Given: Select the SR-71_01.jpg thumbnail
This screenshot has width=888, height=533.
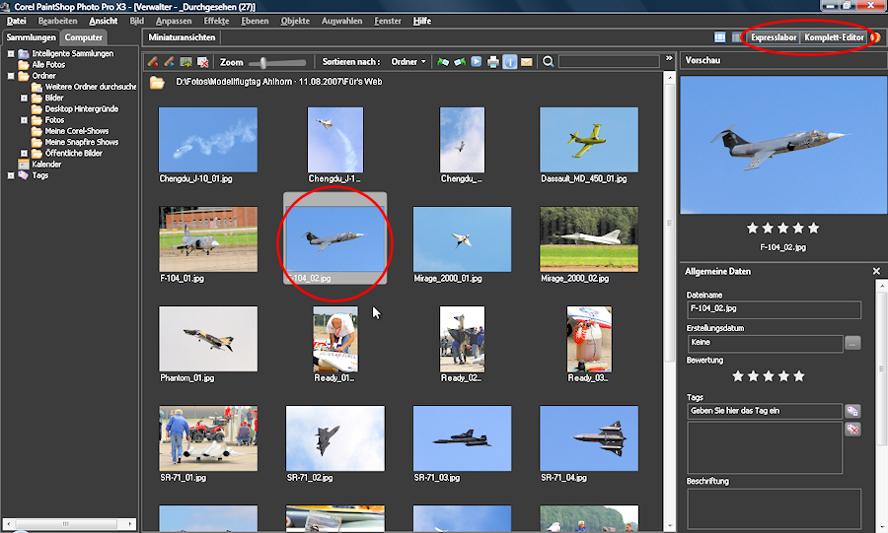Looking at the screenshot, I should click(x=208, y=438).
